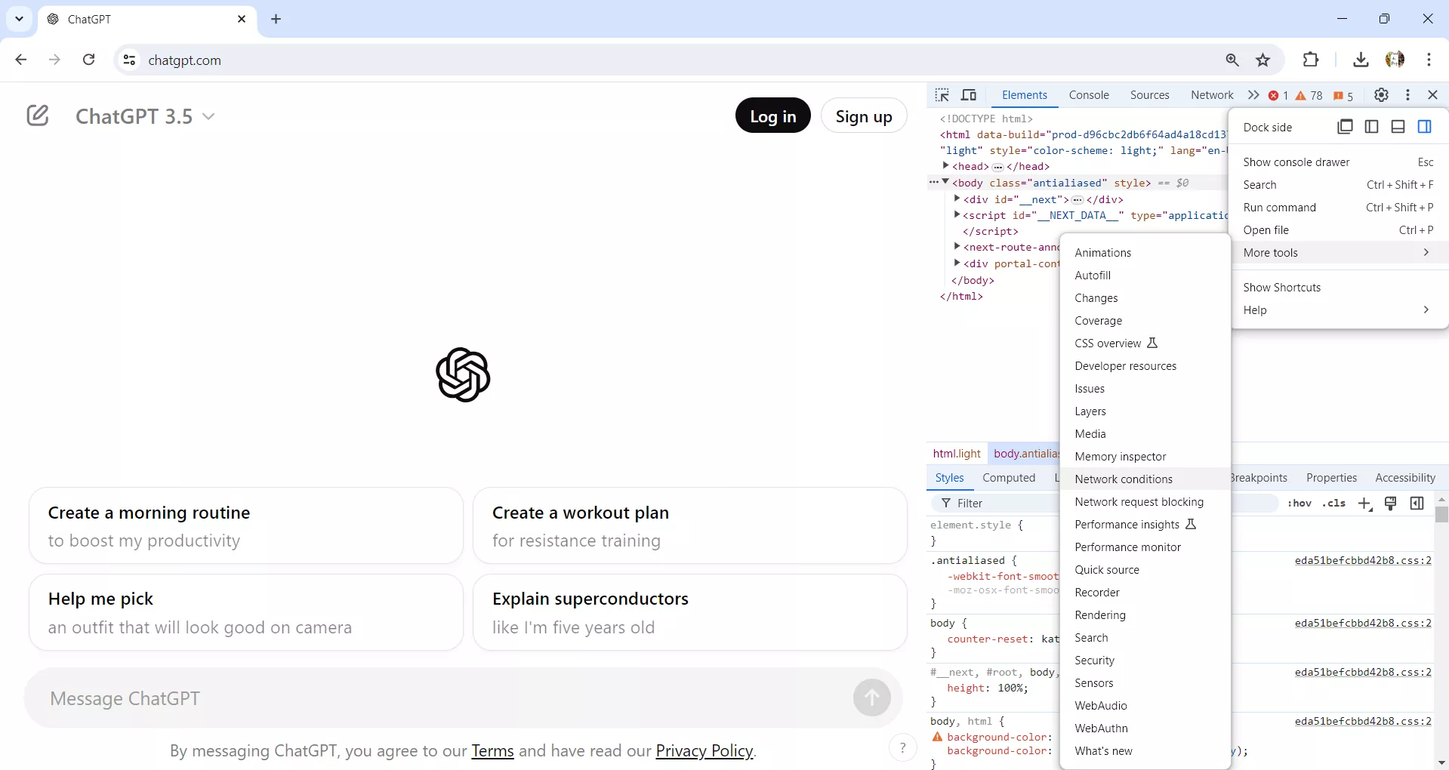Open the Privacy Policy link
Screen dimensions: 1449x770
pyautogui.click(x=703, y=751)
